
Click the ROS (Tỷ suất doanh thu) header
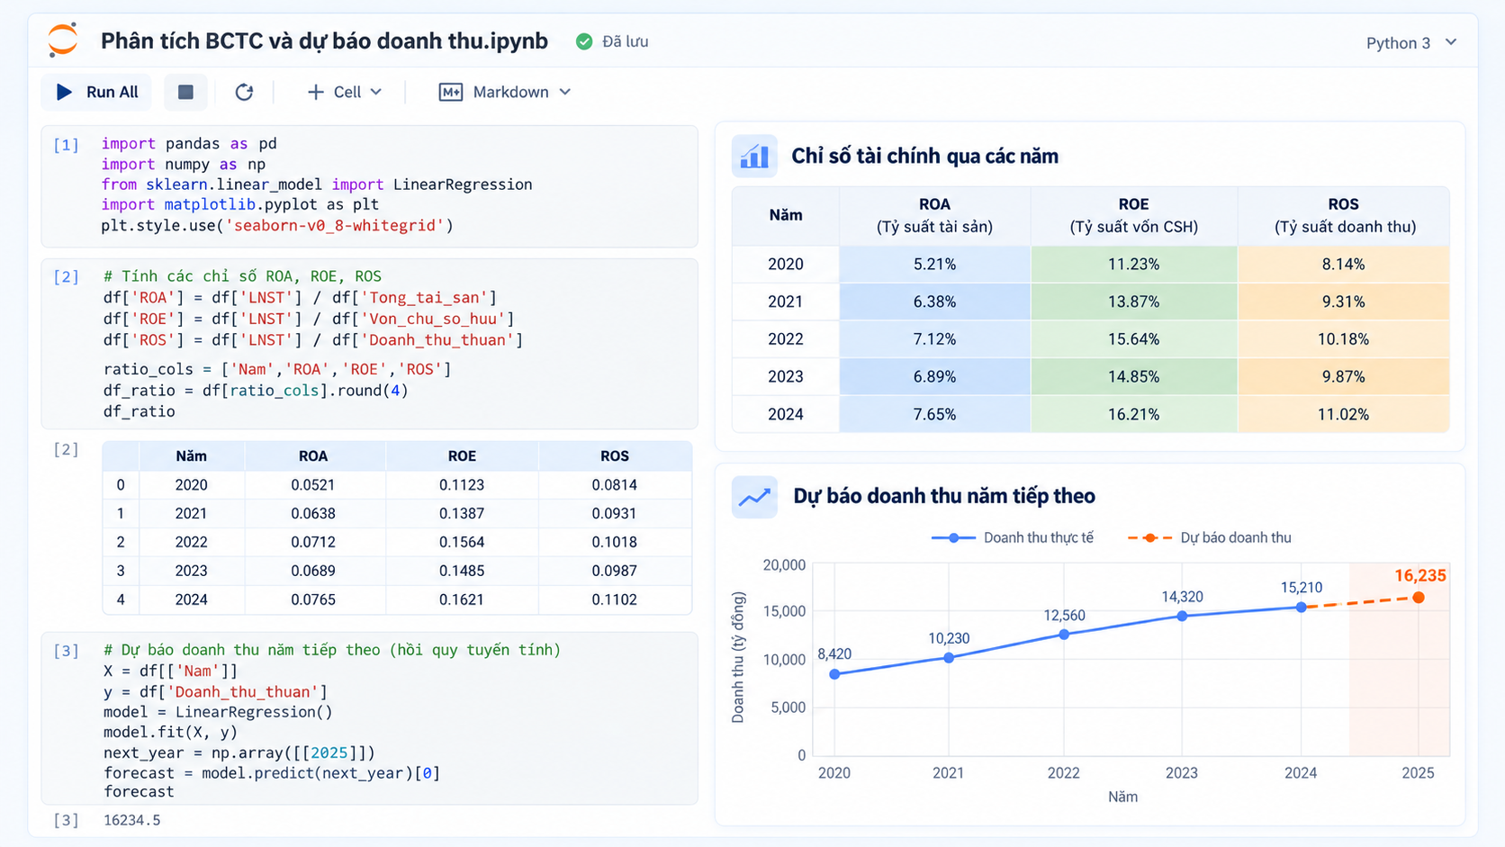click(1344, 216)
